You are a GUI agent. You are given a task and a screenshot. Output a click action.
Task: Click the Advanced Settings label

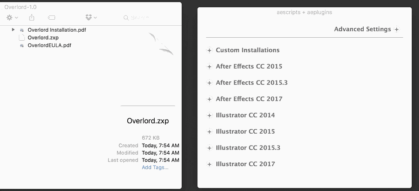tap(362, 29)
